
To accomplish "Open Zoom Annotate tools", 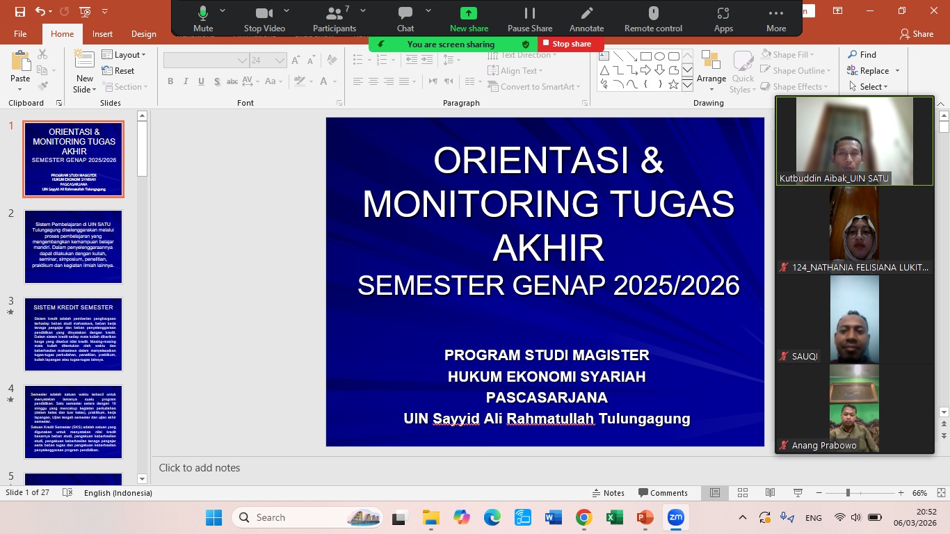I will click(x=587, y=19).
